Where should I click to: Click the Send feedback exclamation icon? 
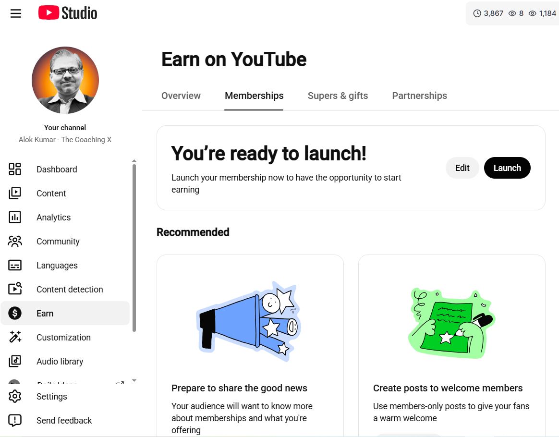(14, 420)
